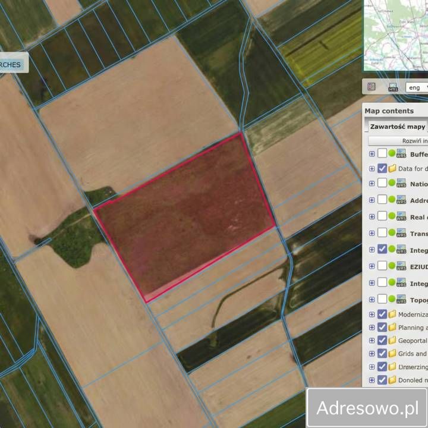The height and width of the screenshot is (428, 428).
Task: Click WMS icon of Buffe layer
Action: click(401, 153)
